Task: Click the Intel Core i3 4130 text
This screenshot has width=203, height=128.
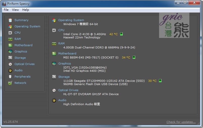Action: [x=85, y=34]
